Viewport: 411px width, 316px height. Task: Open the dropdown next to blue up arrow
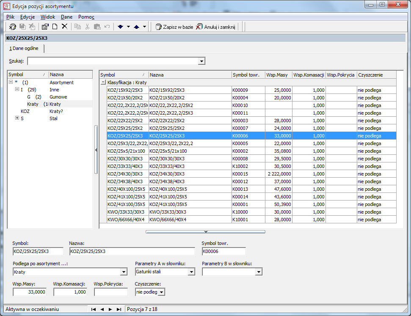[144, 27]
